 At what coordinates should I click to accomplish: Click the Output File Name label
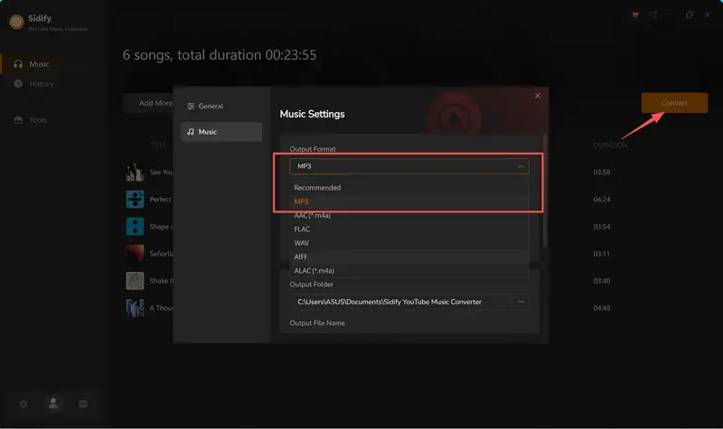[317, 323]
